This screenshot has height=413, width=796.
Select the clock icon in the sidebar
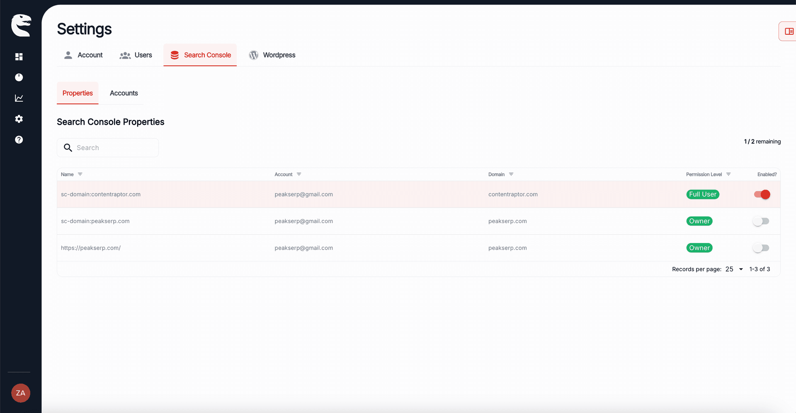click(x=19, y=77)
